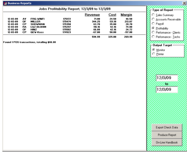187x153 pixels.
Task: Select the Payroll report type
Action: [153, 24]
